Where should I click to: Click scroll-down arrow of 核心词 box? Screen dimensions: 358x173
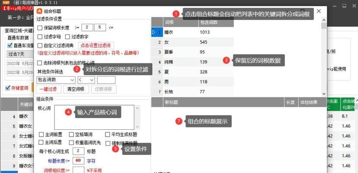pos(137,127)
